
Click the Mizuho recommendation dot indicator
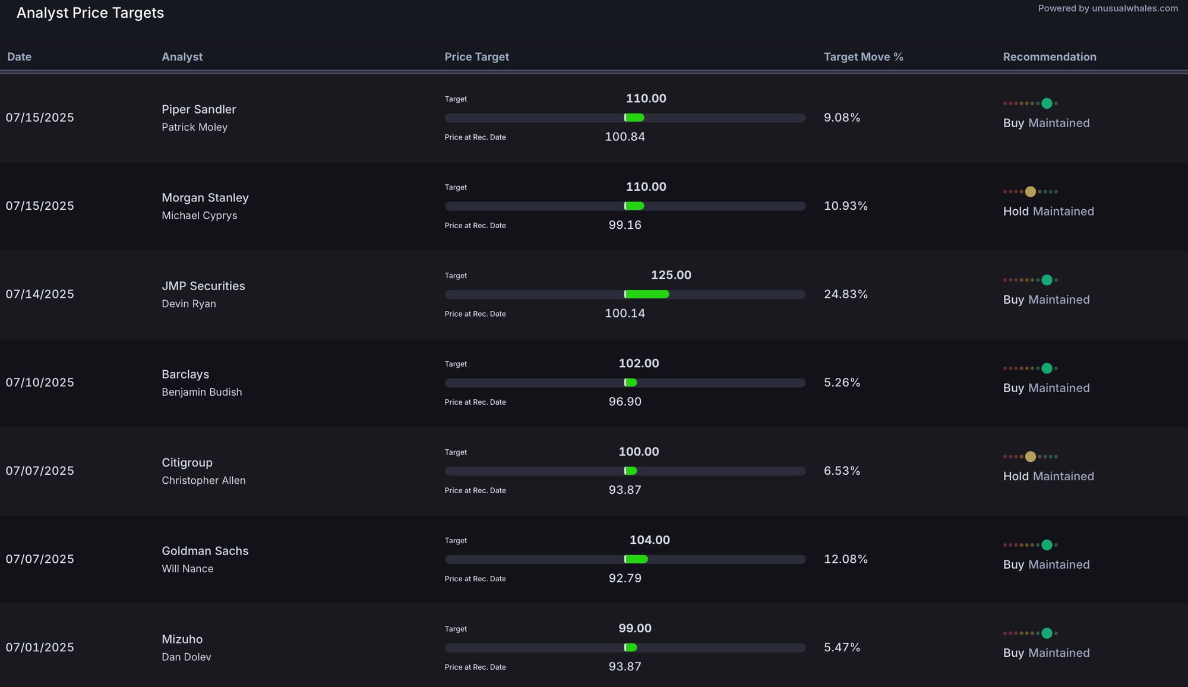tap(1031, 634)
